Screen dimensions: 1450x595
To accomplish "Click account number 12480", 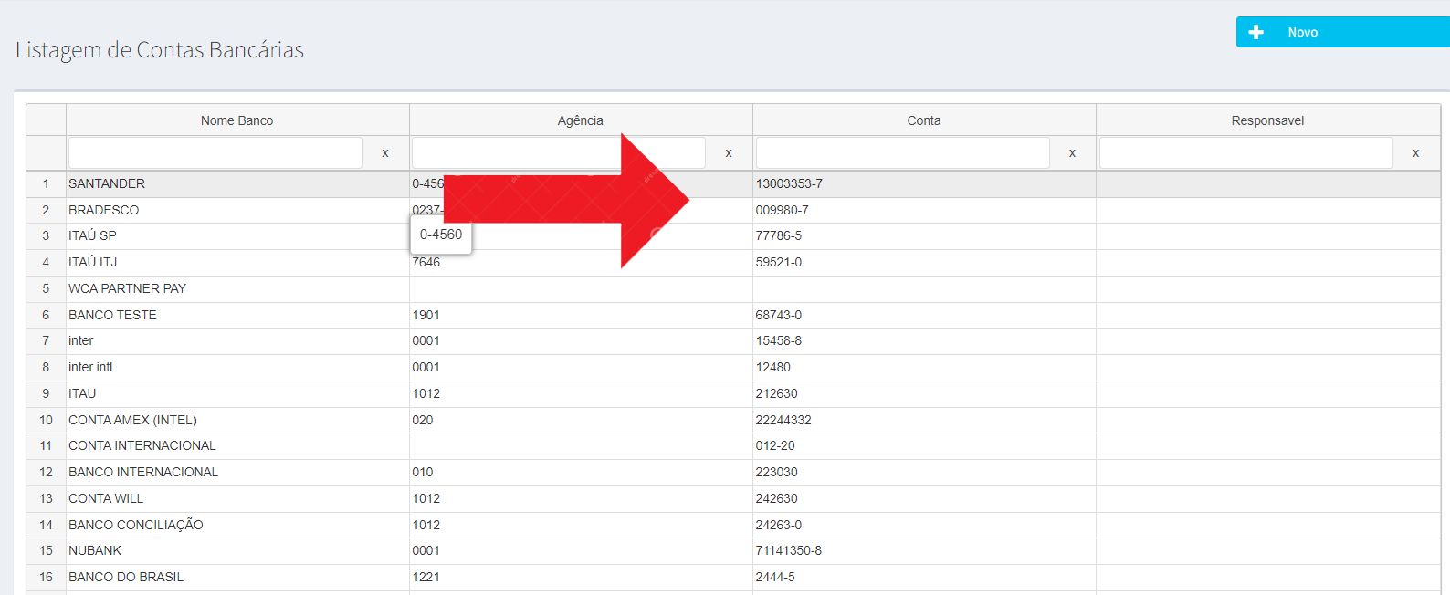I will [x=772, y=367].
